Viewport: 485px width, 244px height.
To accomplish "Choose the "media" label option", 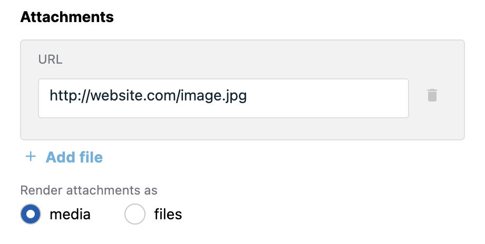I will tap(70, 214).
